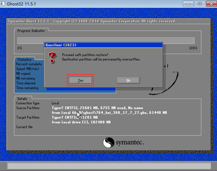
Task: Click the 100% progress label
Action: (x=193, y=48)
